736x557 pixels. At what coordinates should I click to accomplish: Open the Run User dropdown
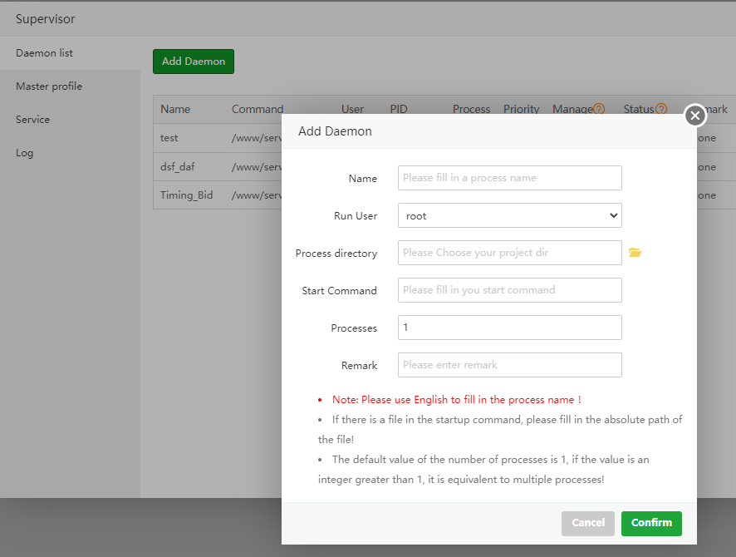coord(509,215)
